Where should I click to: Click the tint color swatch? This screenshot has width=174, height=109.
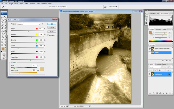42,69
